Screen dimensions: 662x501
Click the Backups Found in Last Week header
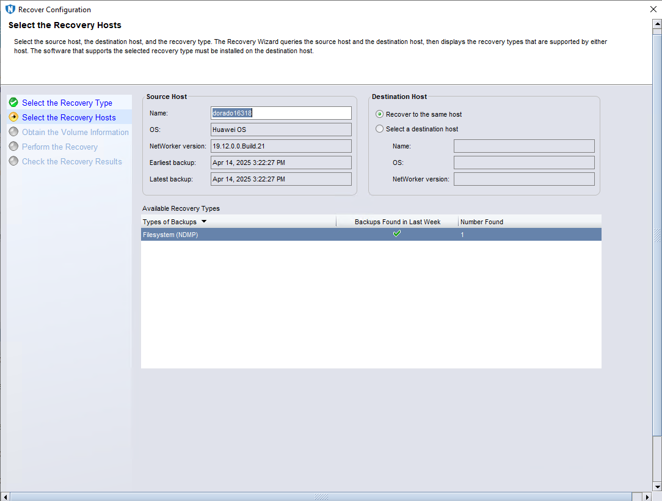coord(398,221)
